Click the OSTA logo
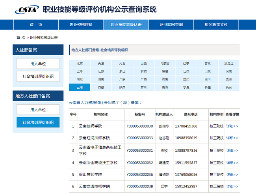 (x=26, y=9)
